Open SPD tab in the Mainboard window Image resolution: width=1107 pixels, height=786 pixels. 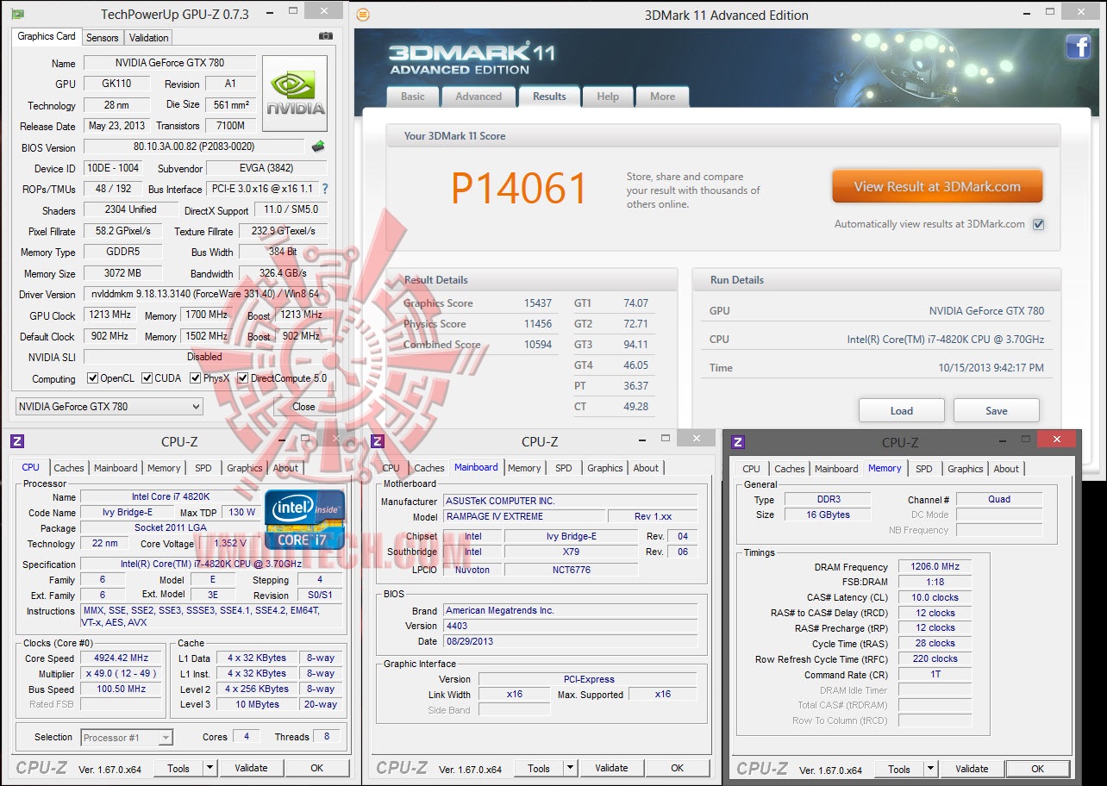point(564,468)
